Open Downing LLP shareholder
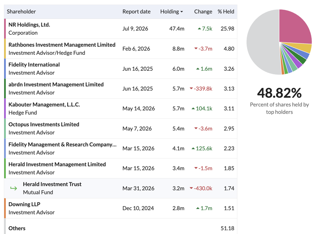 point(25,204)
